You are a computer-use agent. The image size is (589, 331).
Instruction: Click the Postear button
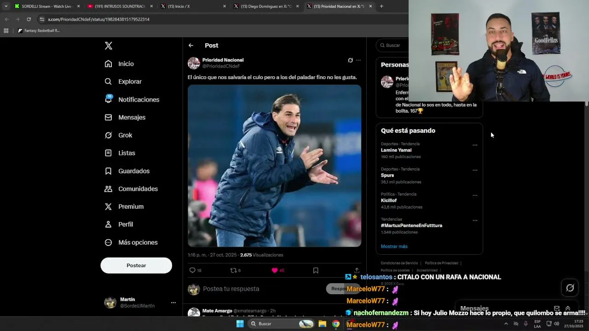point(136,265)
